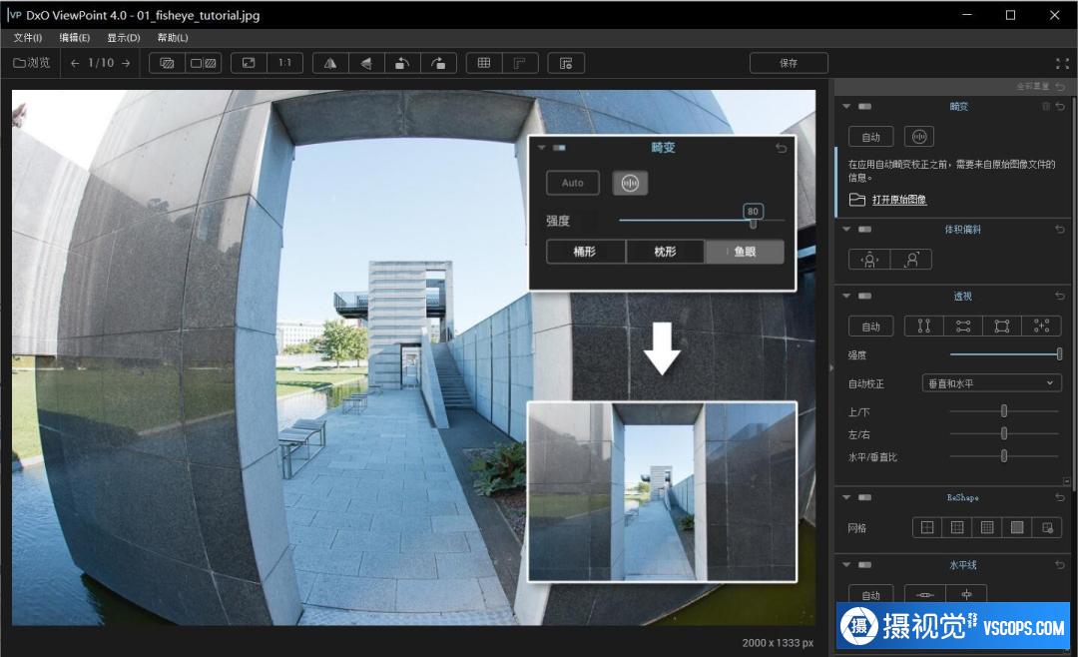The width and height of the screenshot is (1078, 657).
Task: Click the ReShape grid settings icon
Action: [x=1047, y=527]
